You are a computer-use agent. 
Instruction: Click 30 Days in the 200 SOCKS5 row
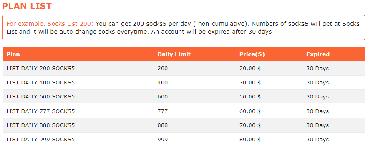point(318,69)
